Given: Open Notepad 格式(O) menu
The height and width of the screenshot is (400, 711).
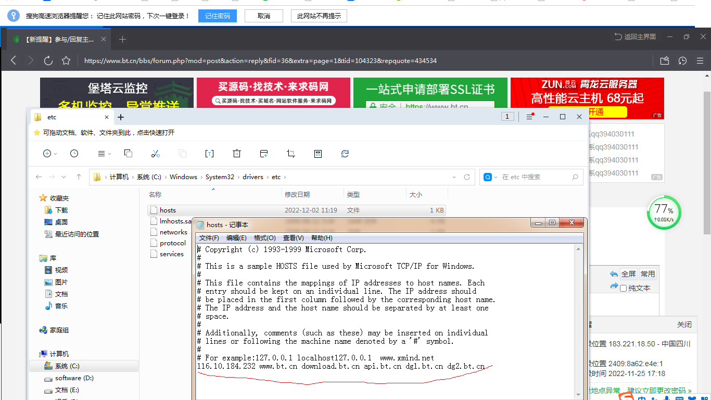Looking at the screenshot, I should click(x=264, y=238).
